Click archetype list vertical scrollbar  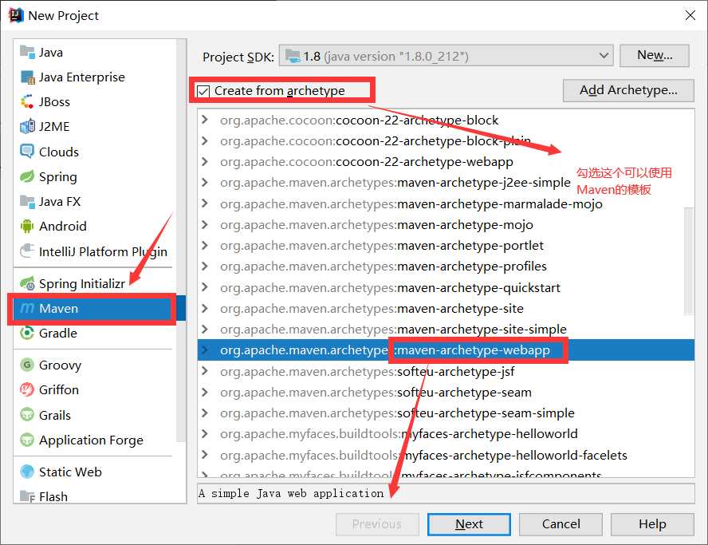689,261
